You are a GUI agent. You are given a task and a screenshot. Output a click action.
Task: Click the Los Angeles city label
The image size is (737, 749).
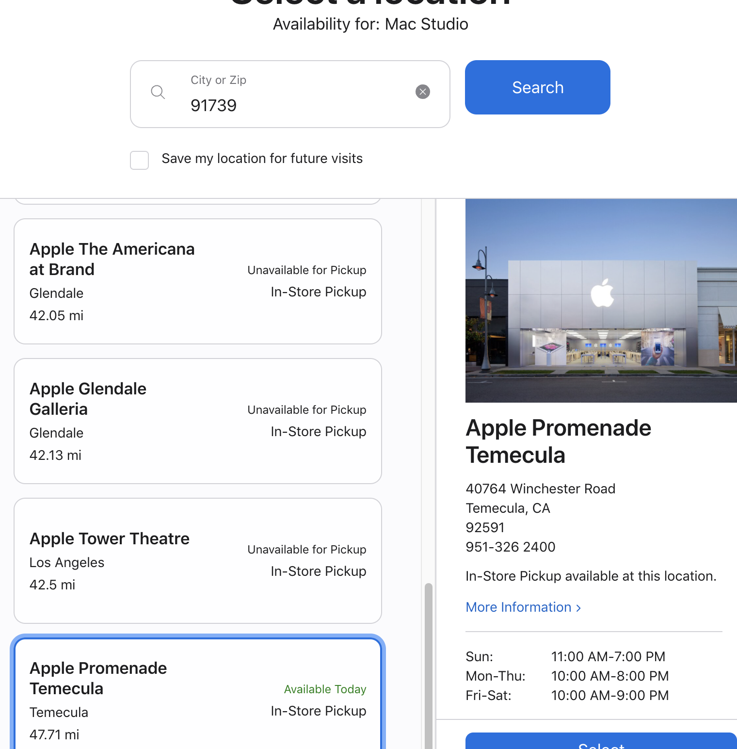point(67,563)
